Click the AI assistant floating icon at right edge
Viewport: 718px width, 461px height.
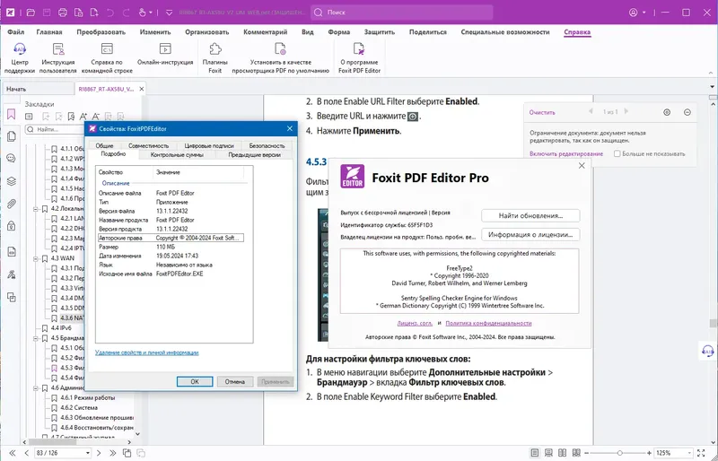point(708,351)
